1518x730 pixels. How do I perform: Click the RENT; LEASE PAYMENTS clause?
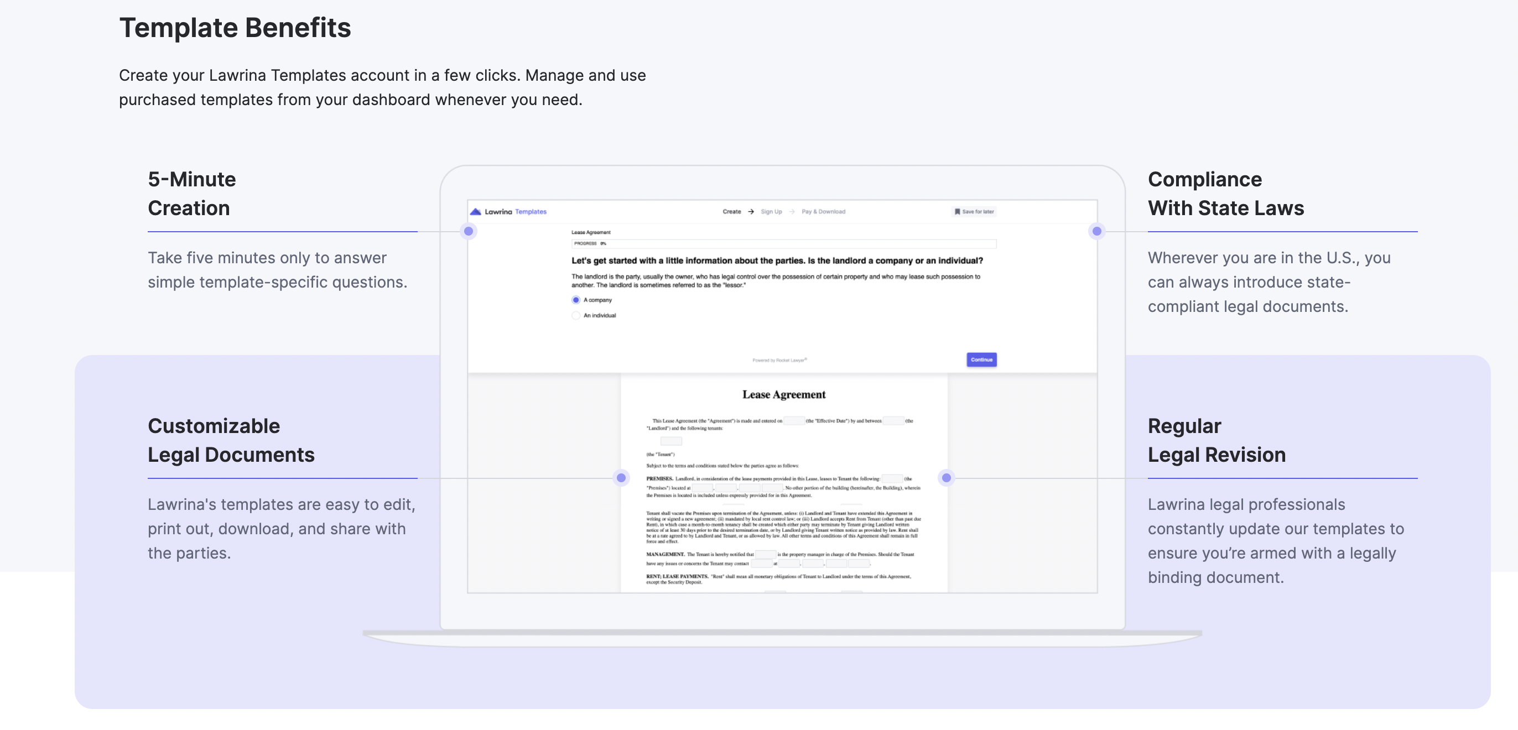[778, 579]
